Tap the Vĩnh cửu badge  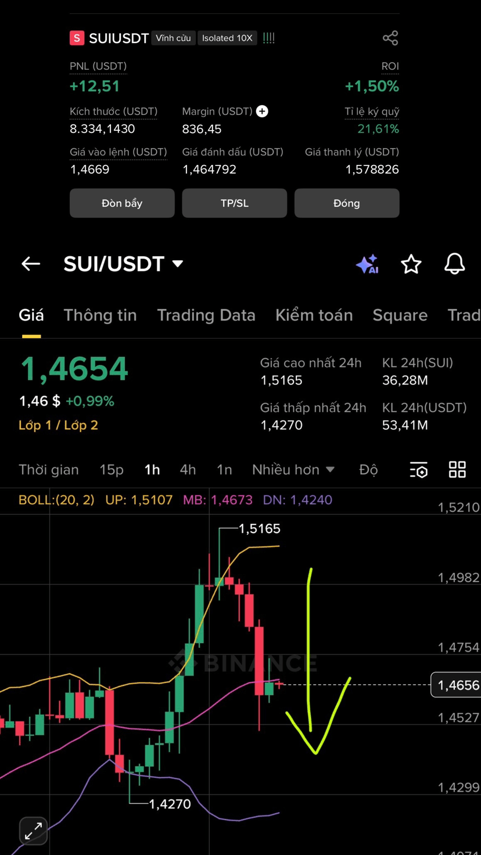tap(173, 38)
